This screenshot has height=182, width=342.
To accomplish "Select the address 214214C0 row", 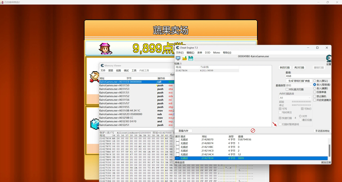I will click(251, 151).
